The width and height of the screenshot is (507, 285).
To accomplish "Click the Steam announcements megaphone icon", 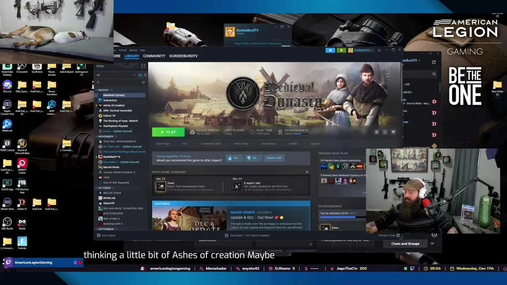I will (330, 50).
